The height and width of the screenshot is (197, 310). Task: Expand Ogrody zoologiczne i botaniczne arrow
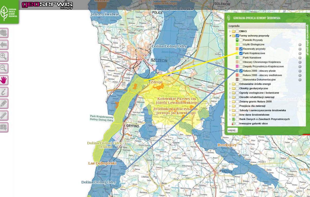pyautogui.click(x=230, y=93)
